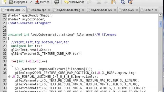Viewport: 164px width, 92px height.
Task: Place cursor on 'shader* quadRenderShader;' line
Action: (30, 15)
